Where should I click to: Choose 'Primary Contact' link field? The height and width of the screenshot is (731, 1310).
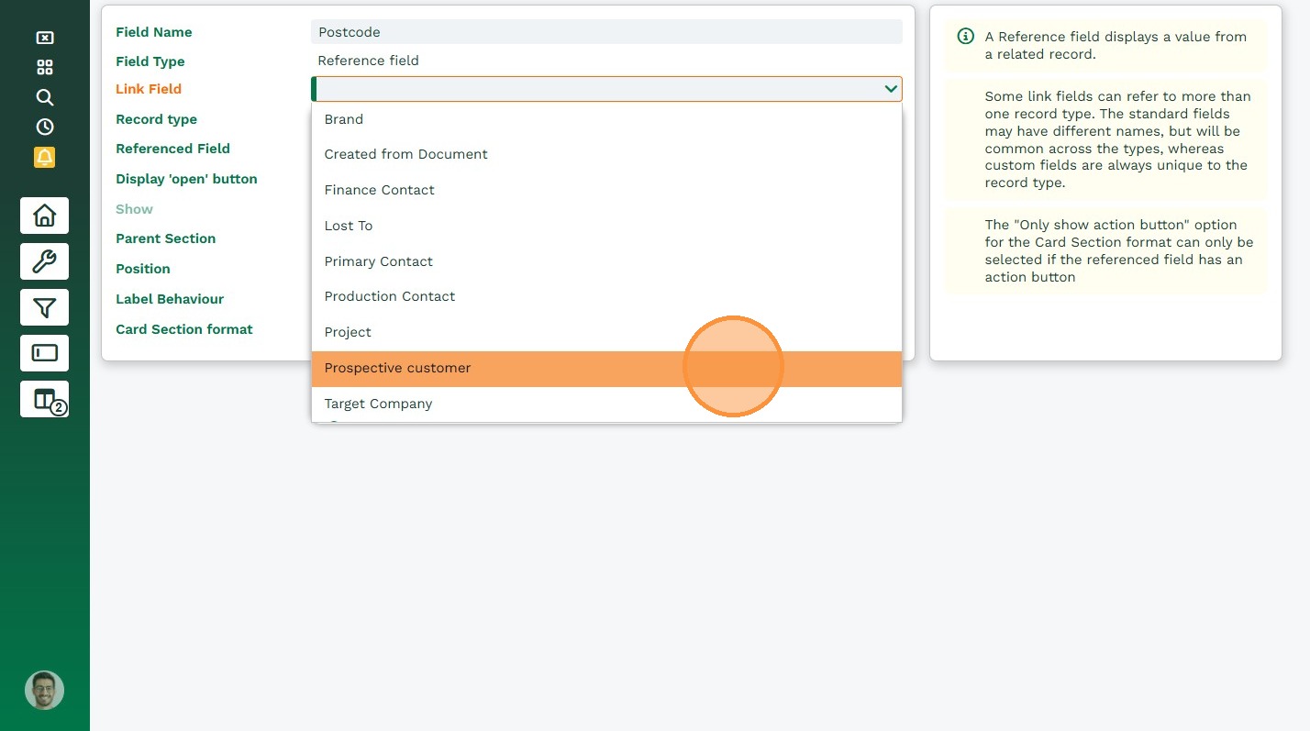378,261
